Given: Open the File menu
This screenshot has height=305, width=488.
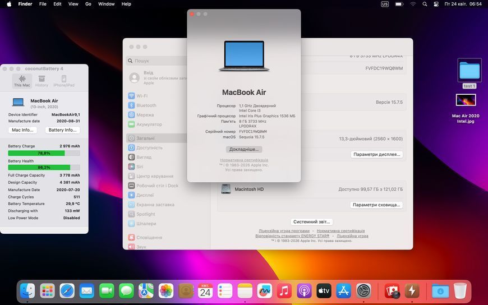Looking at the screenshot, I should click(x=43, y=4).
